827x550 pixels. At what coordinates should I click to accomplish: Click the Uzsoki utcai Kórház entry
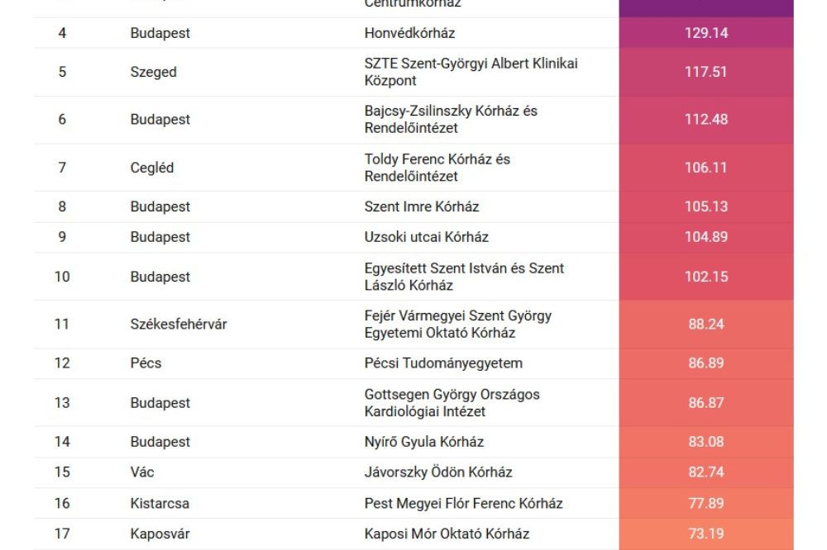(x=426, y=237)
